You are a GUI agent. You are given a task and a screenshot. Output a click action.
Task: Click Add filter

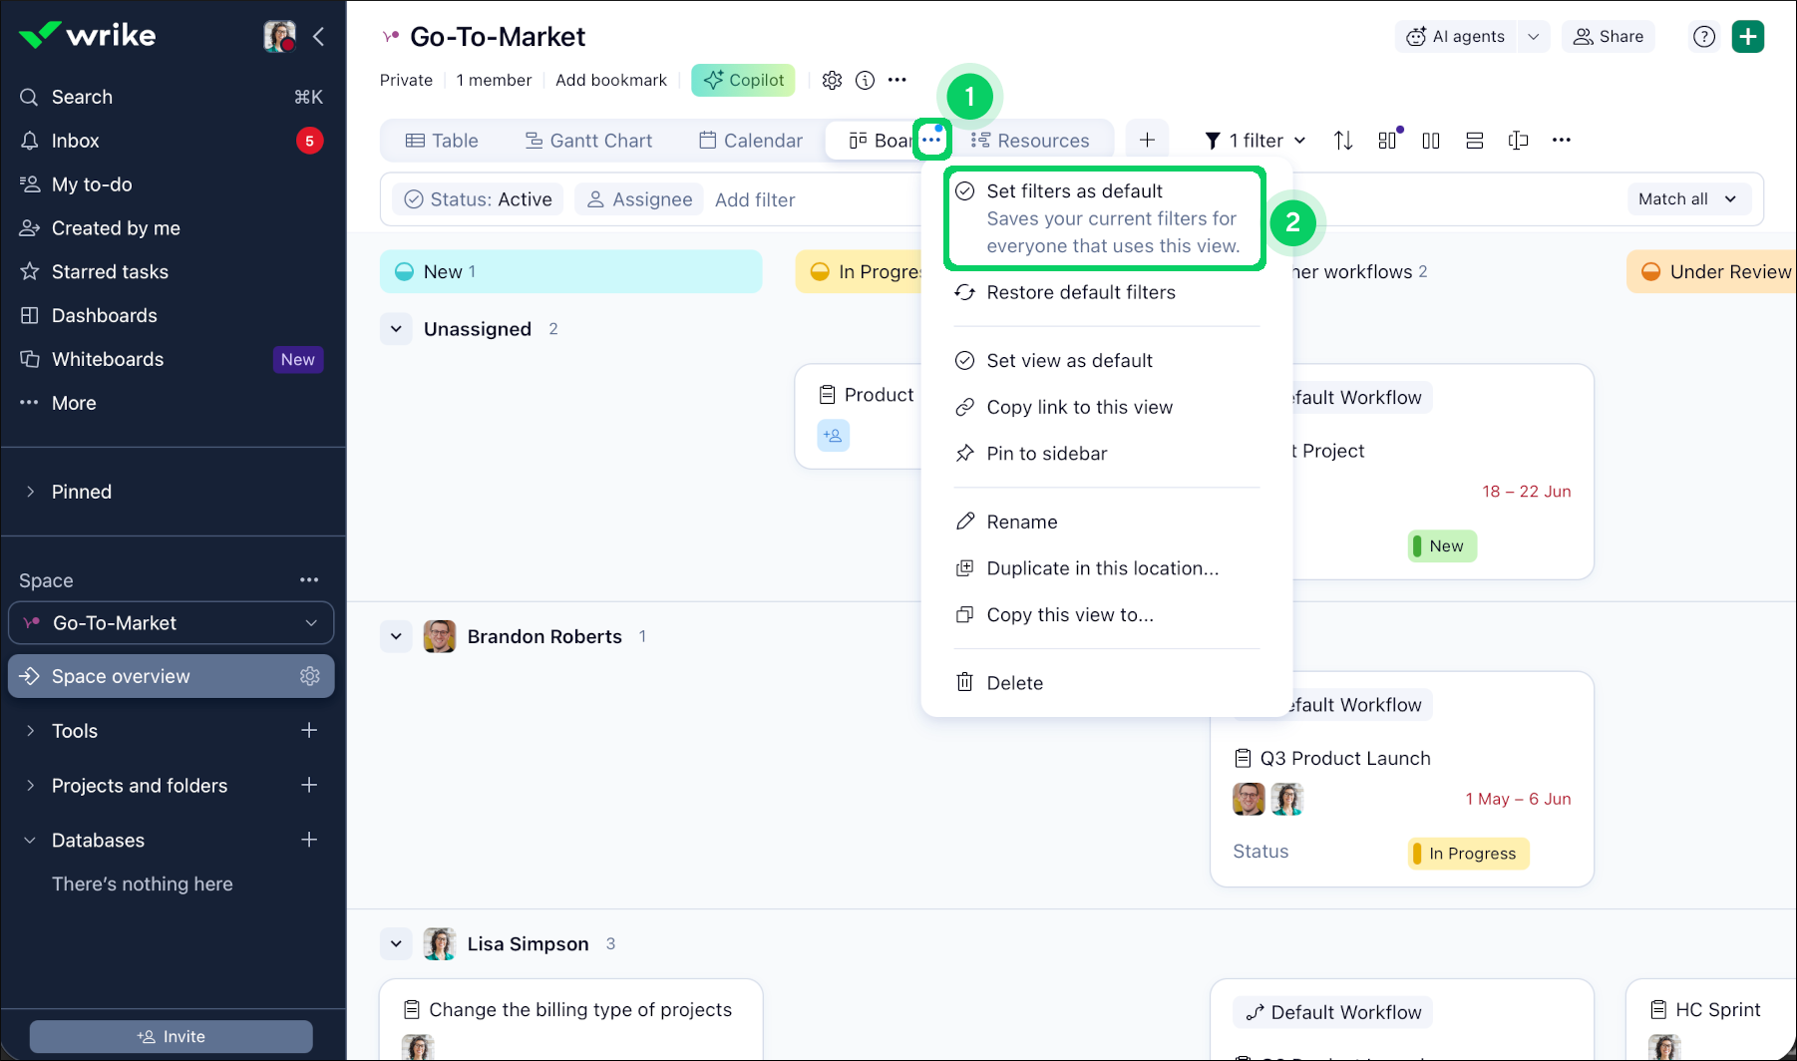755,199
